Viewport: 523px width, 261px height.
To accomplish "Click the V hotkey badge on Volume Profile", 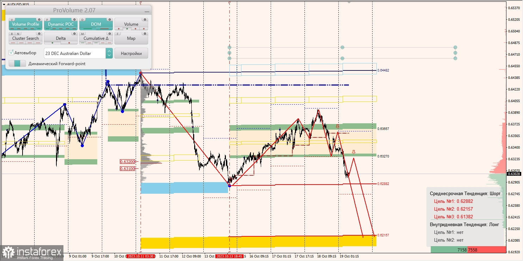I will 12,19.
